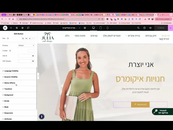The width and height of the screenshot is (173, 130).
Task: Expand the Language Visibility section
Action: [x=18, y=71]
